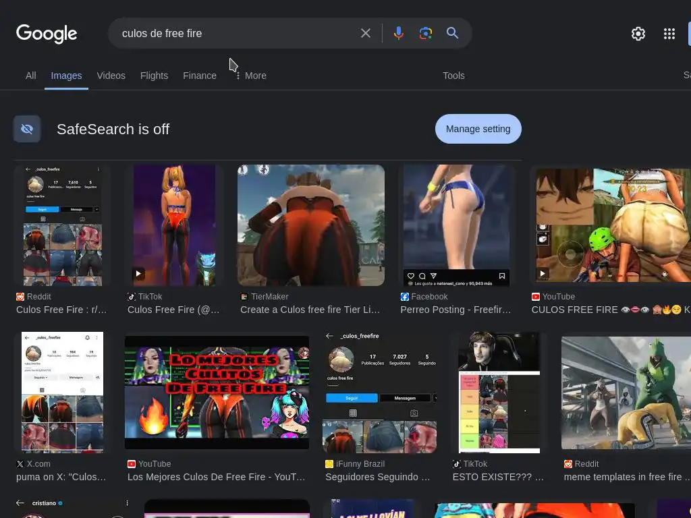Open Google Lens image search
This screenshot has height=518, width=691.
tap(425, 33)
